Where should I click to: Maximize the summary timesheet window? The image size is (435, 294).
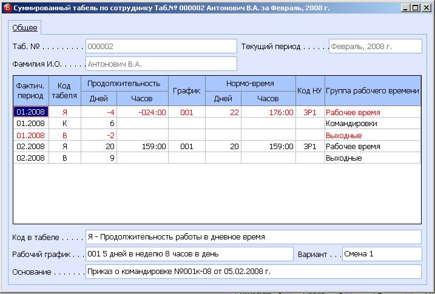(x=415, y=8)
